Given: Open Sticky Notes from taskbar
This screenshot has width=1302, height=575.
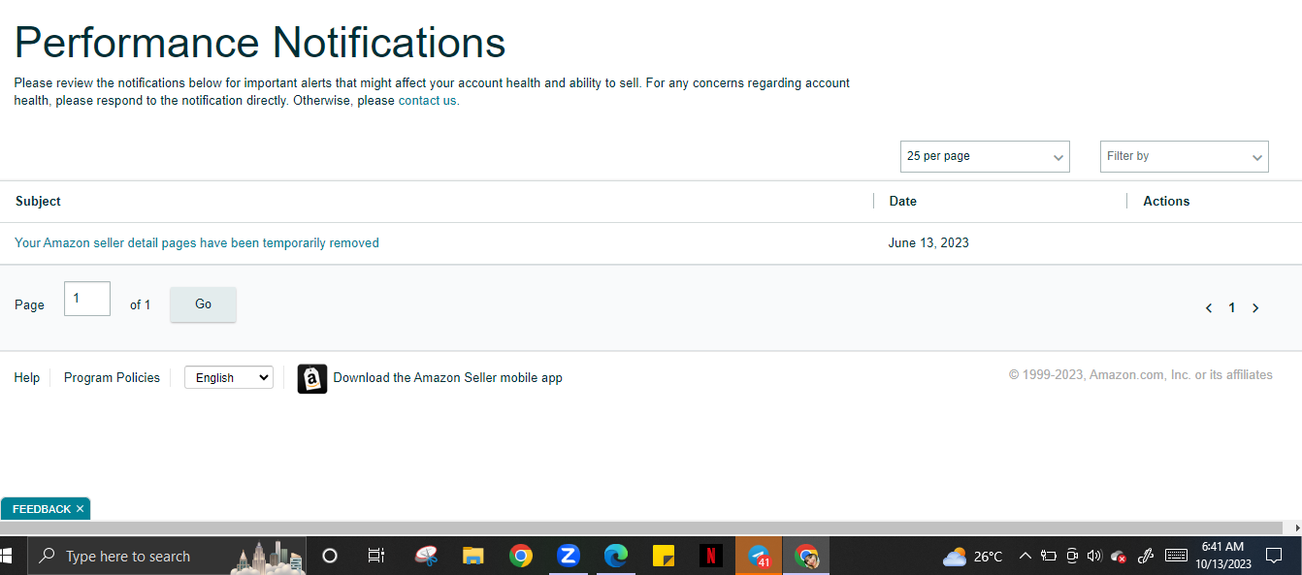Looking at the screenshot, I should pyautogui.click(x=664, y=556).
